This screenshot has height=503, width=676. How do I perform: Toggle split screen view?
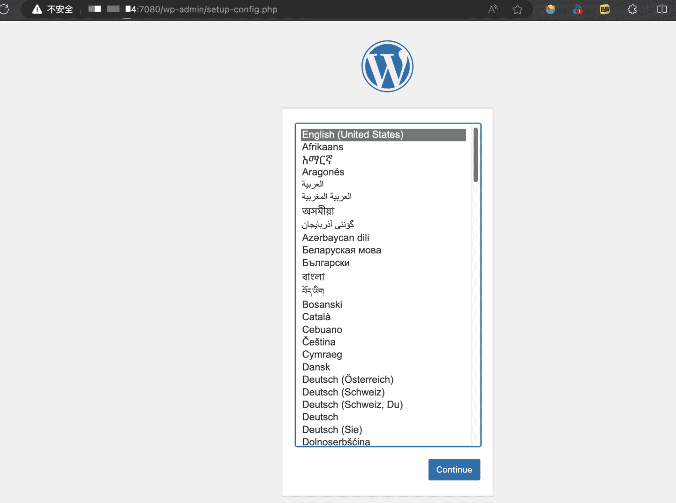662,9
